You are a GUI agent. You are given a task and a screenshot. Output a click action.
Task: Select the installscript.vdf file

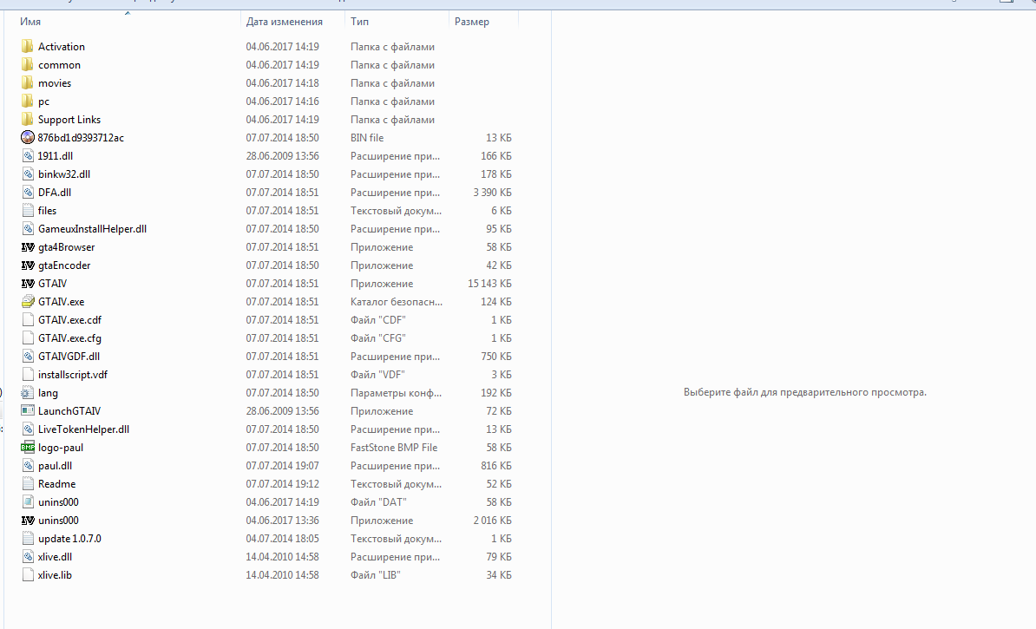point(72,375)
